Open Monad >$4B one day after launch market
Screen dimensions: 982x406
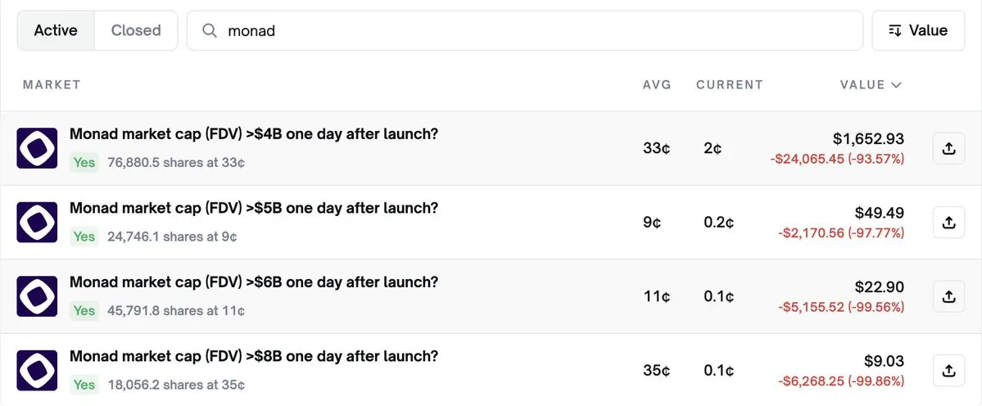click(x=254, y=134)
